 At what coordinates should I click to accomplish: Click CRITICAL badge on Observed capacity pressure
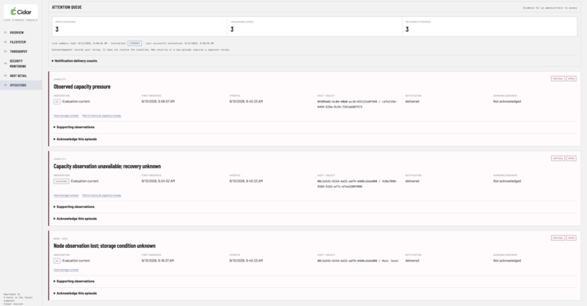[558, 78]
